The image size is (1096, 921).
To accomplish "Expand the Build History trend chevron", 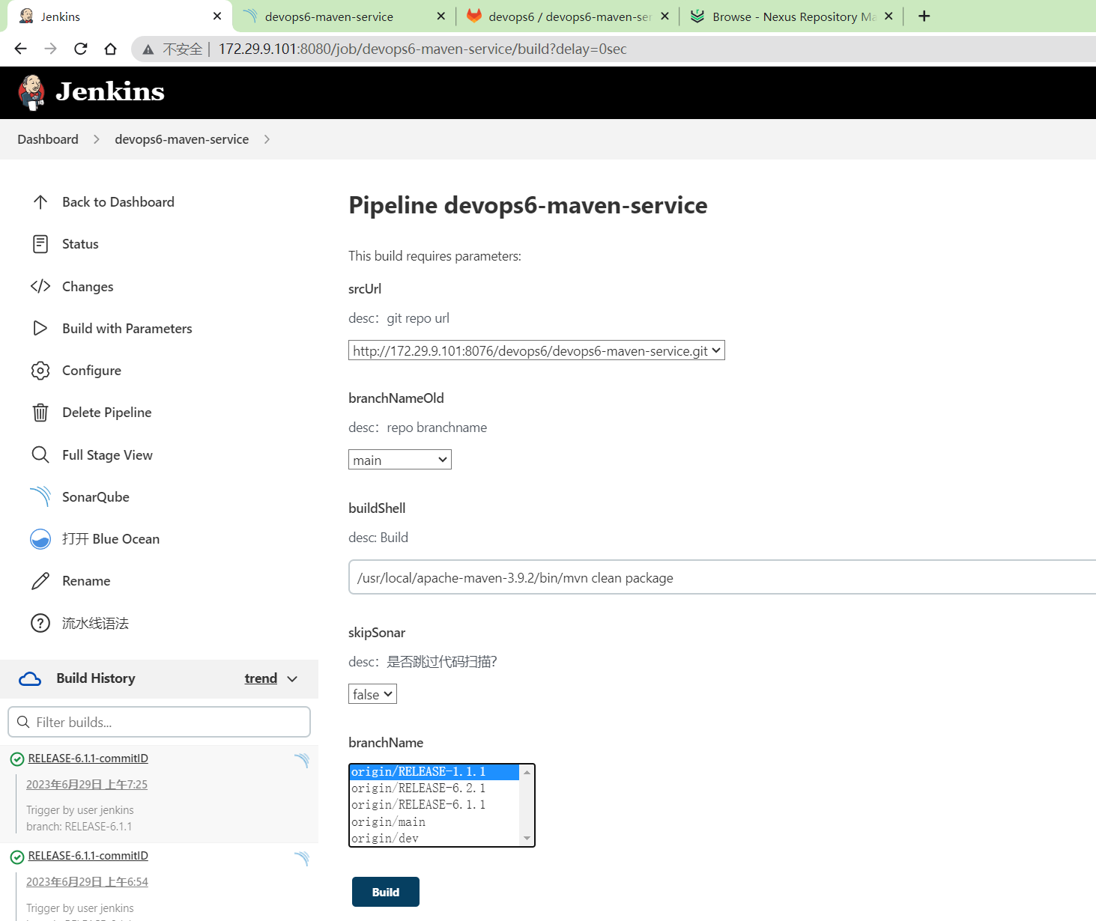I will tap(292, 679).
